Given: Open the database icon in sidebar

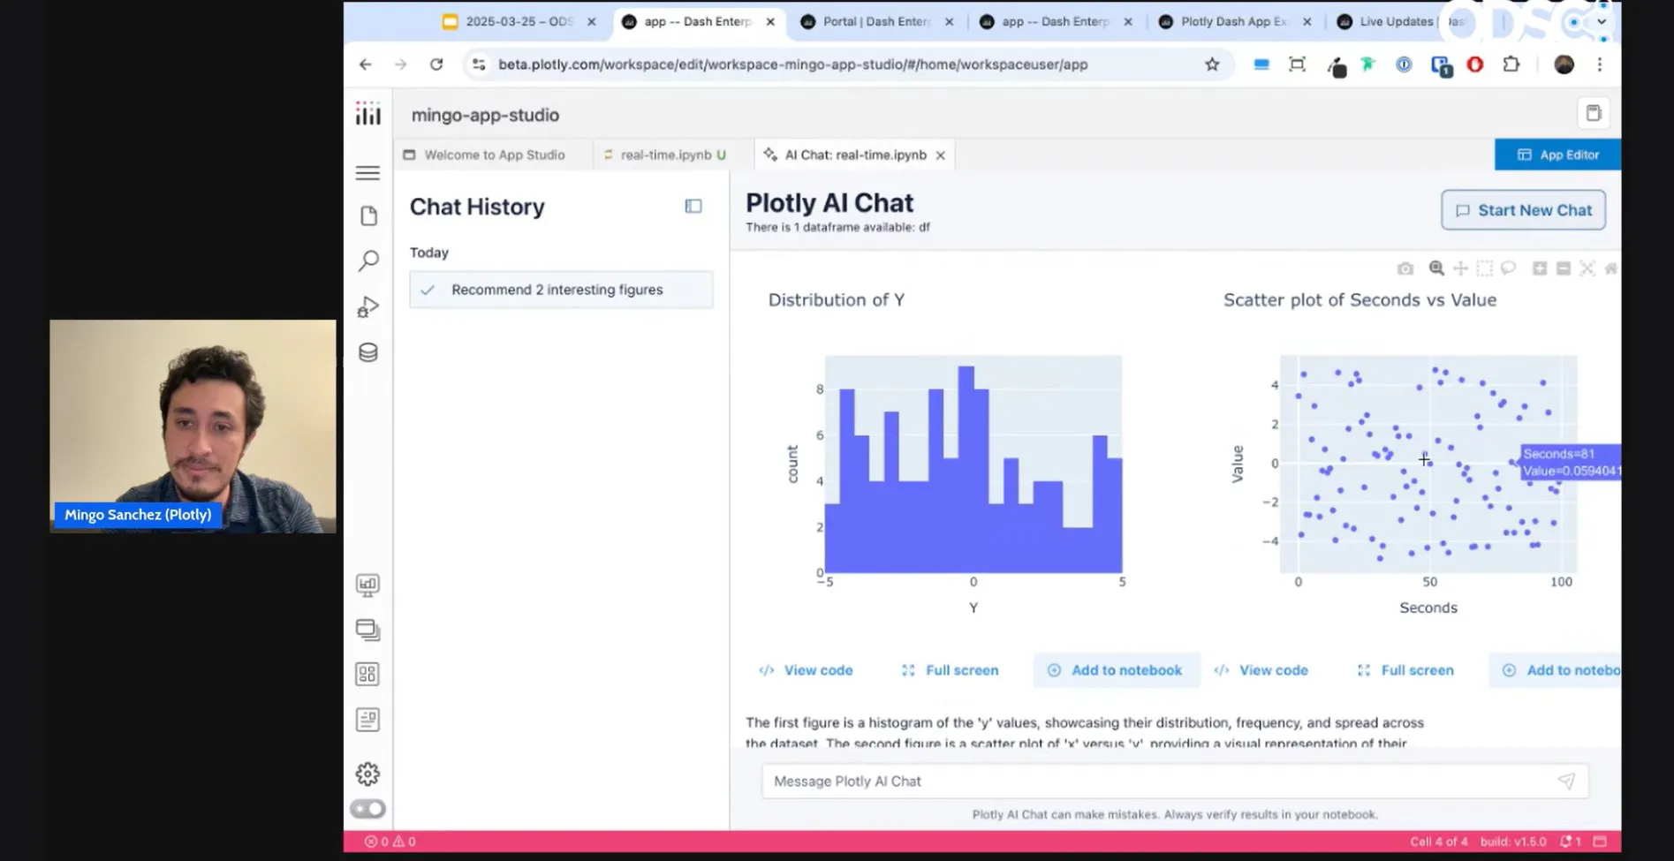Looking at the screenshot, I should click(x=368, y=352).
